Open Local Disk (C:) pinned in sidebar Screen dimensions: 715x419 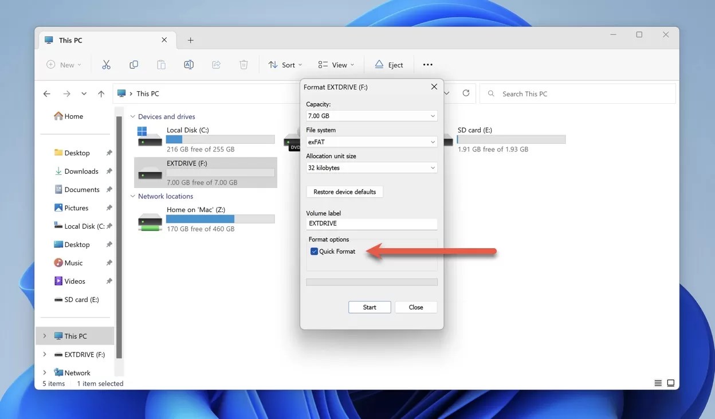(79, 226)
